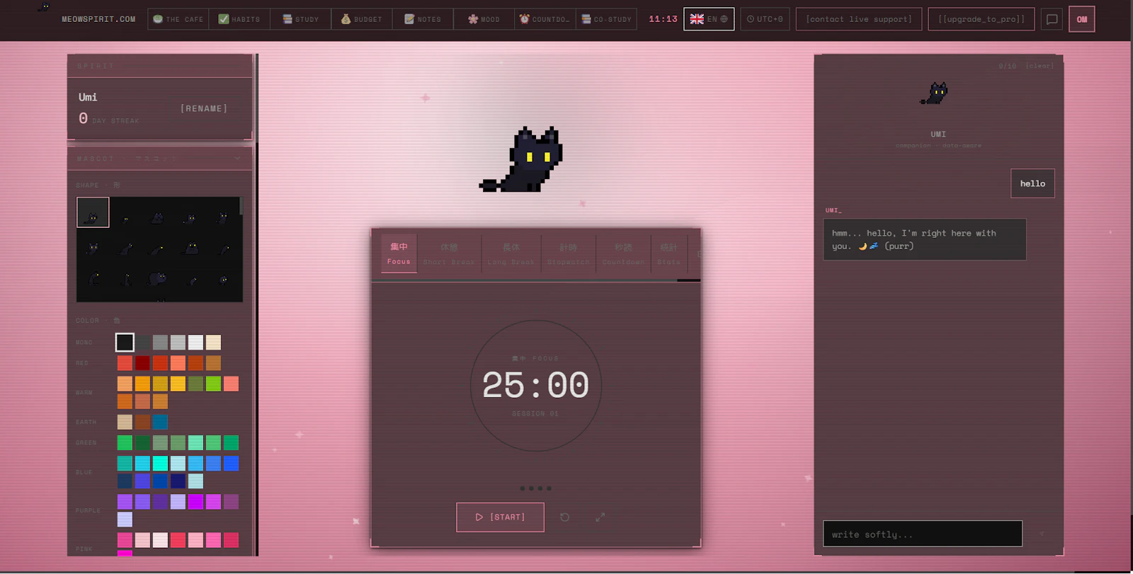The height and width of the screenshot is (574, 1133).
Task: Click contact live support button
Action: click(859, 19)
